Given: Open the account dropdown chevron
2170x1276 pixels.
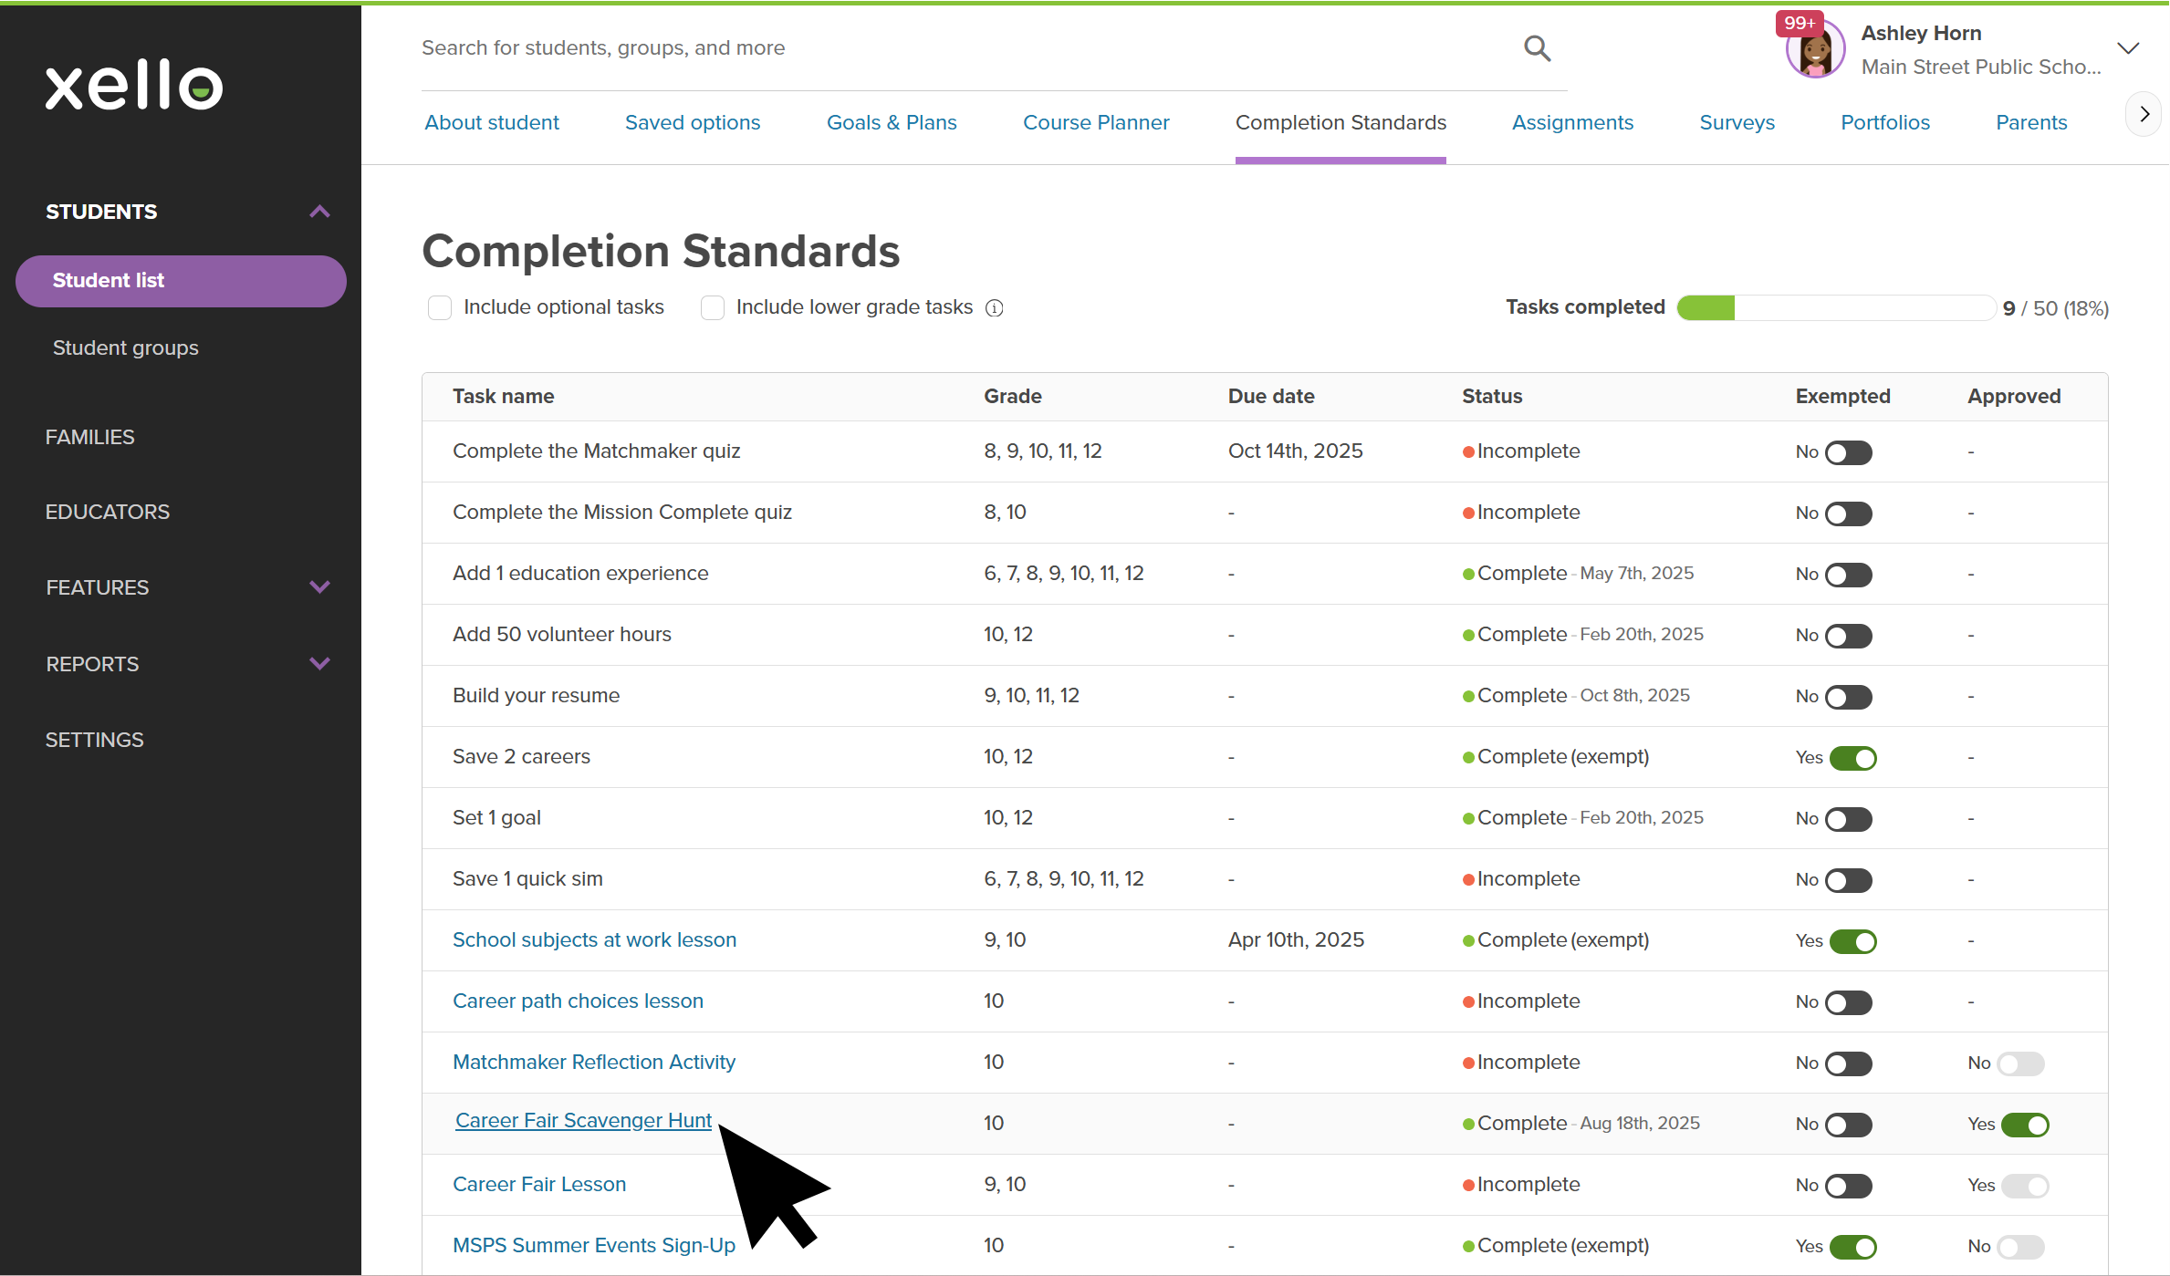Looking at the screenshot, I should coord(2128,49).
